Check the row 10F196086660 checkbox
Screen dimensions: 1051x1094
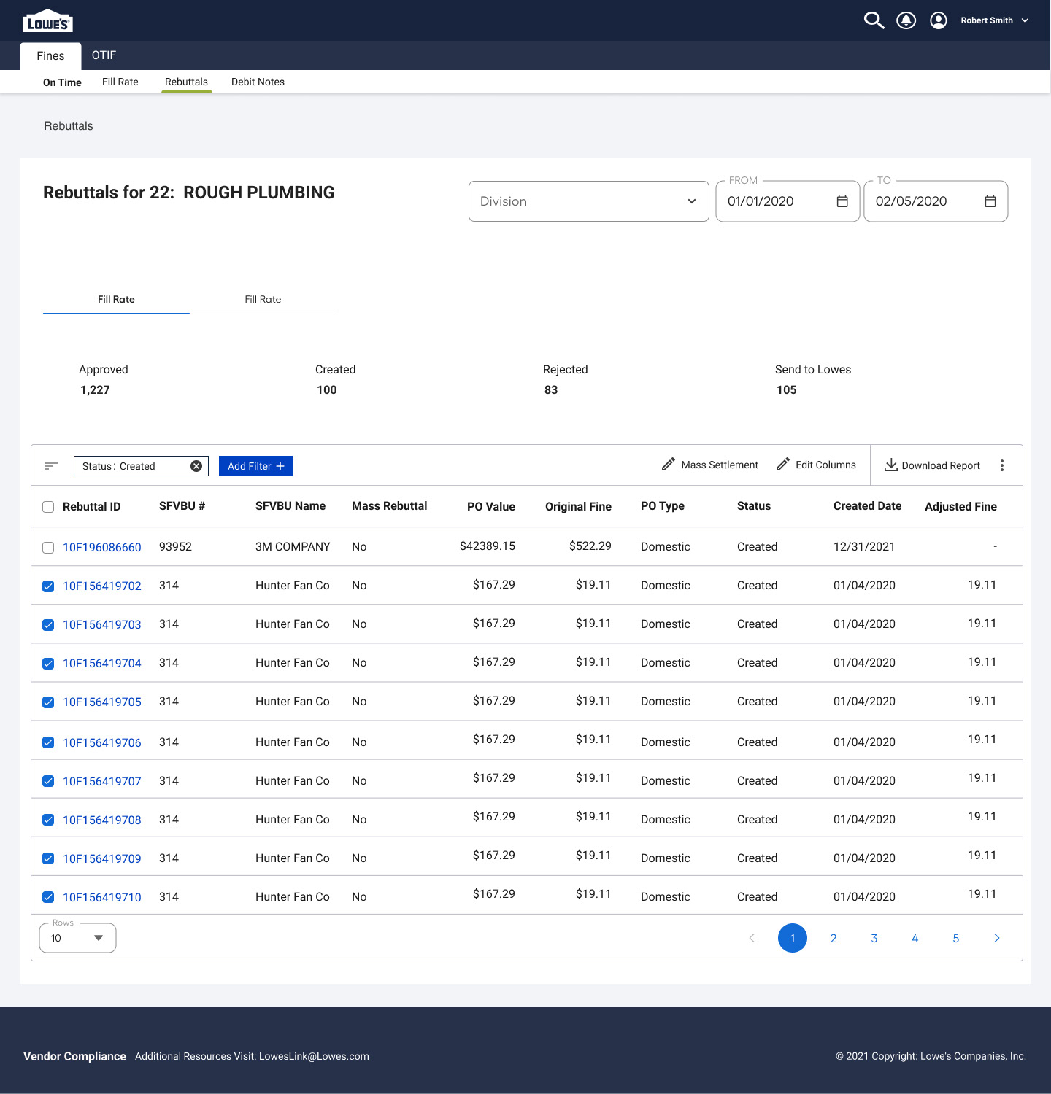coord(48,548)
